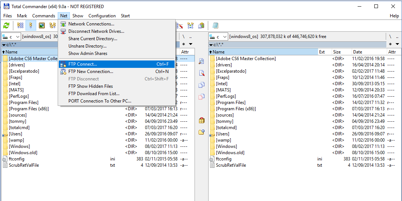The image size is (402, 201).
Task: Open the Notepad toolbar icon
Action: [215, 25]
